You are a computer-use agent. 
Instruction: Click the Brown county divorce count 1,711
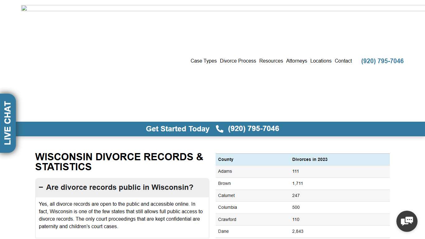pyautogui.click(x=297, y=183)
